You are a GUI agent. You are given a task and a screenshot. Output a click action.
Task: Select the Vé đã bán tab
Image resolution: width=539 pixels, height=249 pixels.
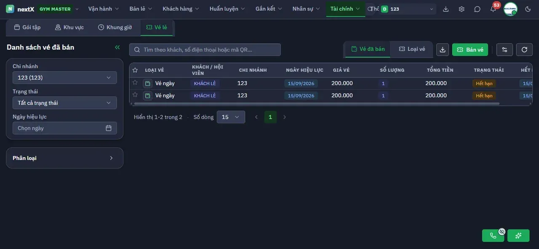click(x=368, y=49)
